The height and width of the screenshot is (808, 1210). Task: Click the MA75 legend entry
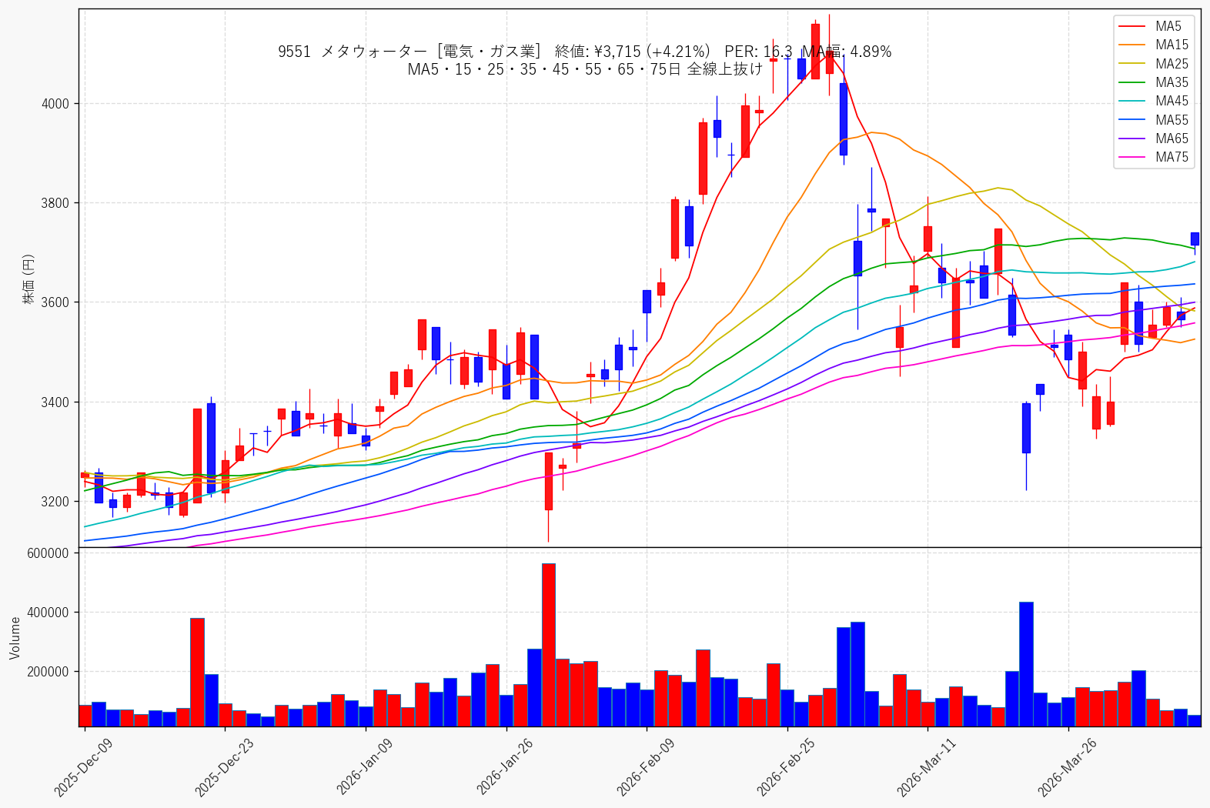pyautogui.click(x=1153, y=157)
